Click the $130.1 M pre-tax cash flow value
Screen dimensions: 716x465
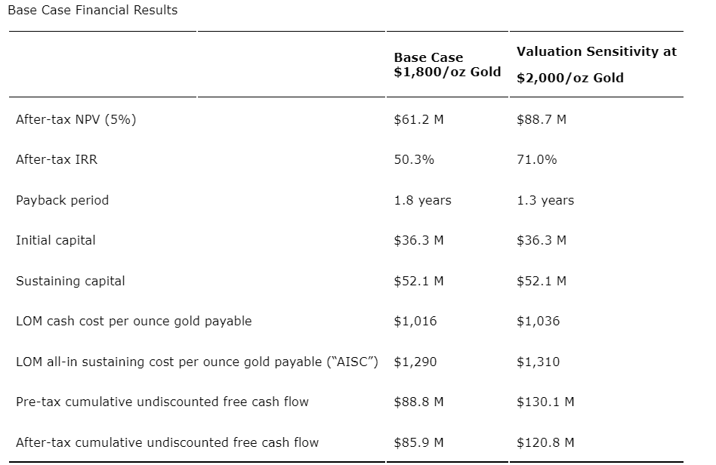coord(545,402)
